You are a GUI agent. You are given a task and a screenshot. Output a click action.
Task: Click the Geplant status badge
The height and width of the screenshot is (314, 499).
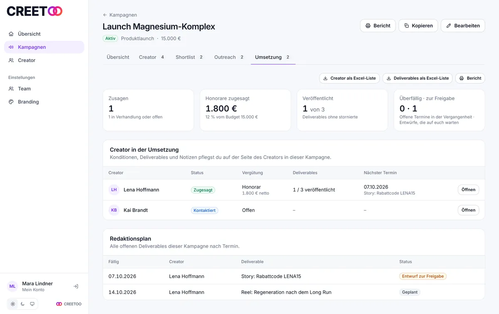410,292
